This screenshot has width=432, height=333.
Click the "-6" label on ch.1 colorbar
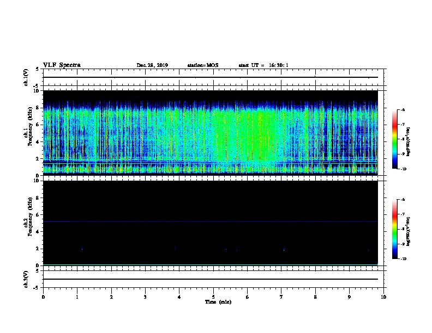tap(403, 109)
